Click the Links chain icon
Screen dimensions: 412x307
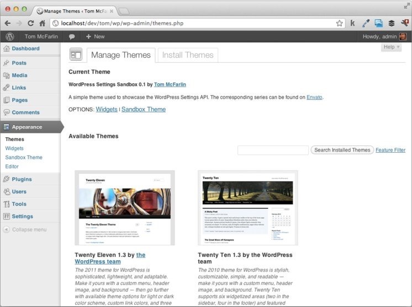[x=6, y=88]
